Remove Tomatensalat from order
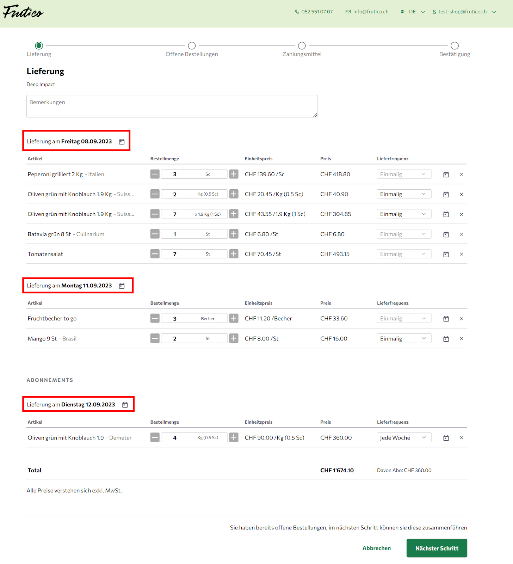The height and width of the screenshot is (564, 513). point(462,254)
